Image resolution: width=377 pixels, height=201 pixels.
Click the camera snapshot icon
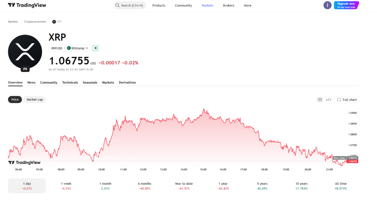(x=320, y=100)
